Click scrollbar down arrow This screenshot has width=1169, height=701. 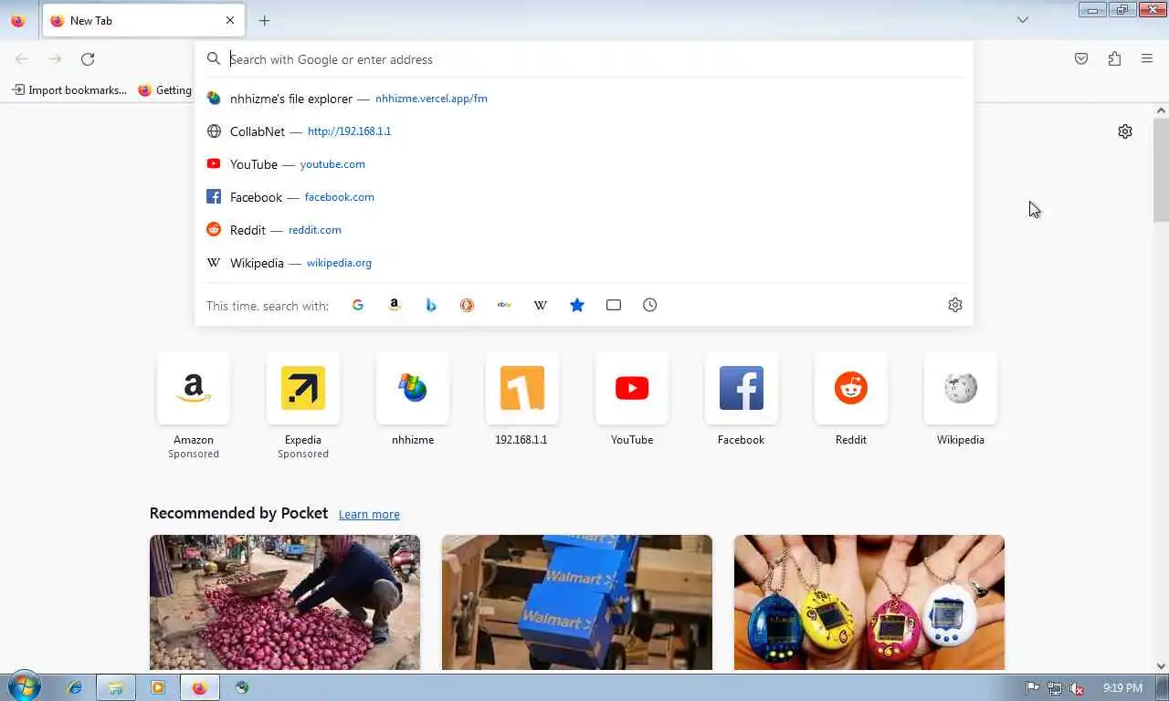(x=1161, y=665)
